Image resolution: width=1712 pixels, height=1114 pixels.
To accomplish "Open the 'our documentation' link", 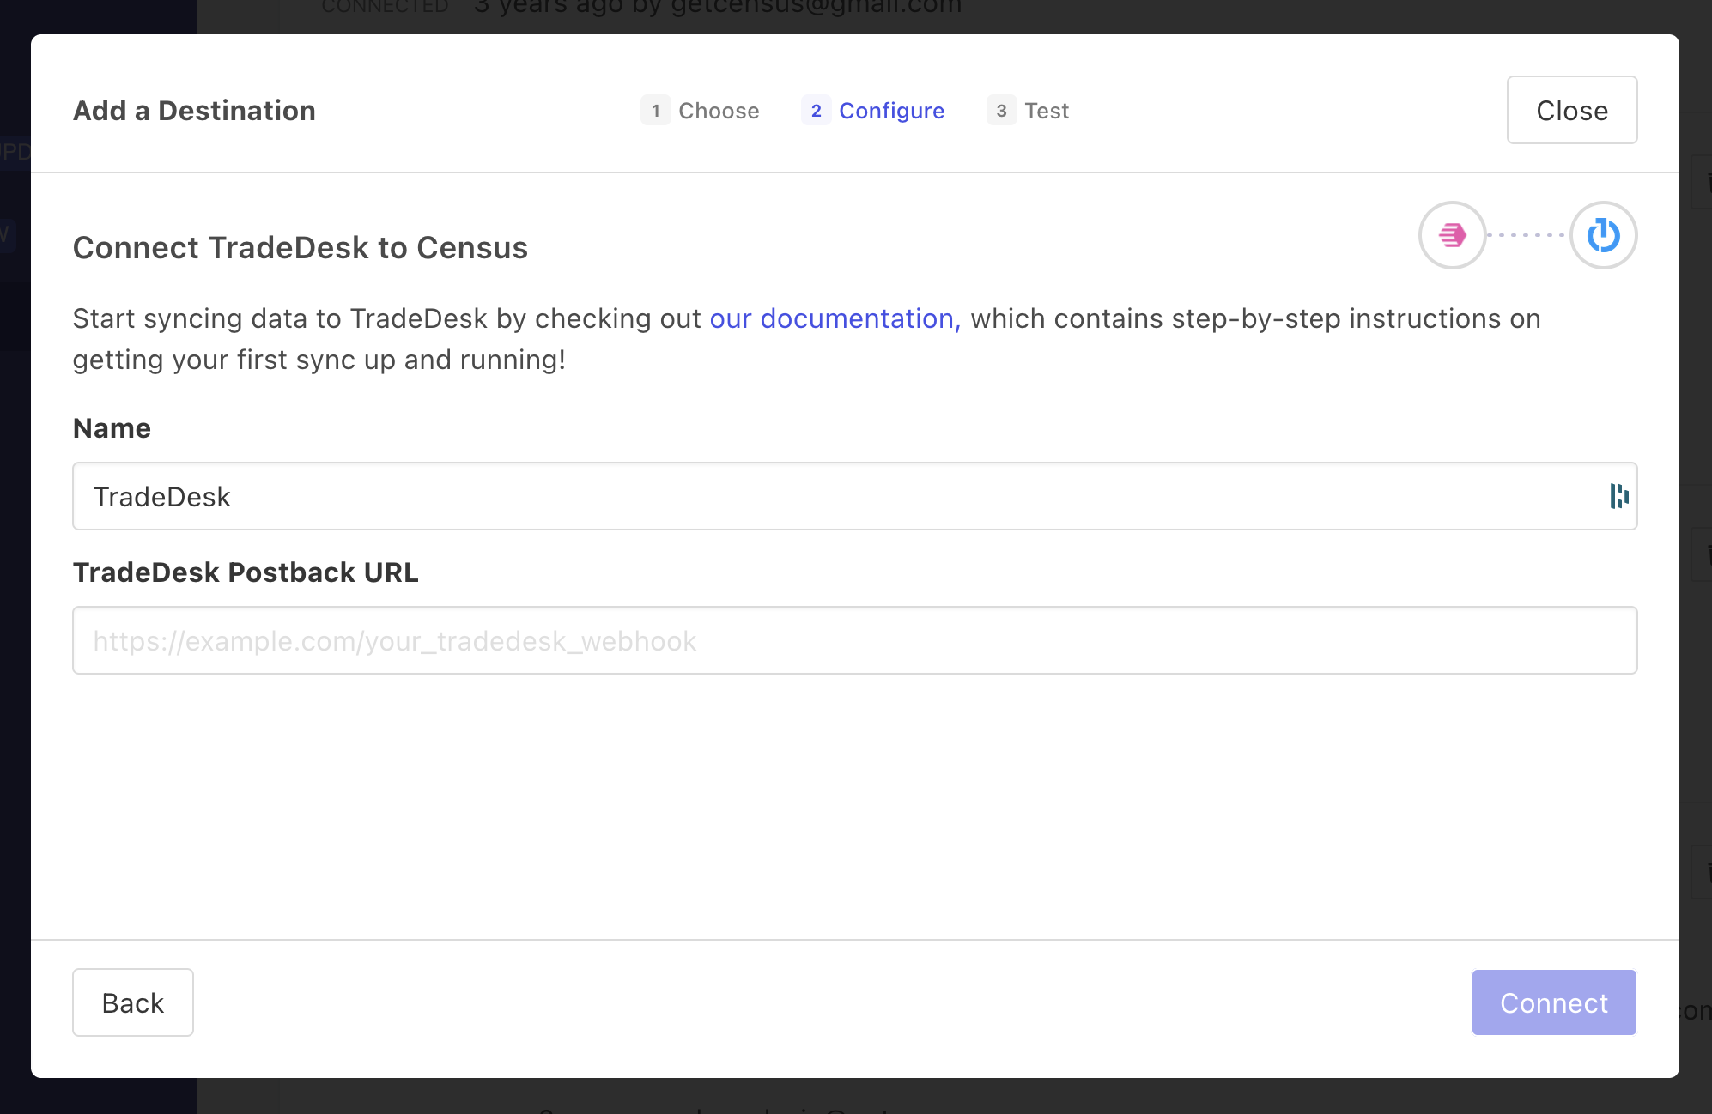I will pos(835,318).
